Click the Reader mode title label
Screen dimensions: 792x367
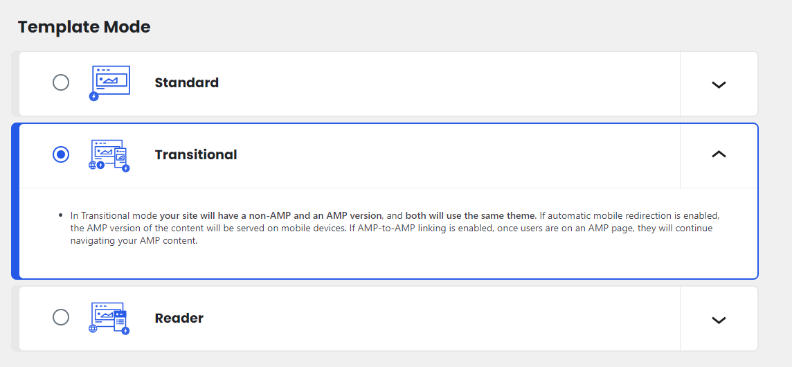click(179, 318)
